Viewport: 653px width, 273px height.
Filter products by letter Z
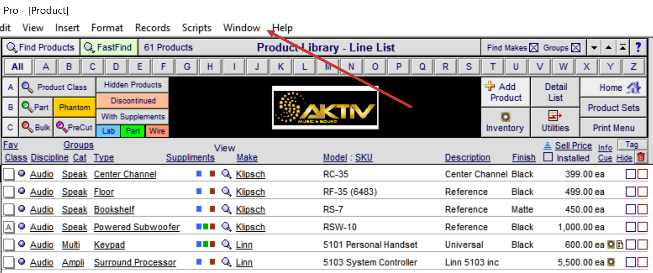pyautogui.click(x=633, y=66)
